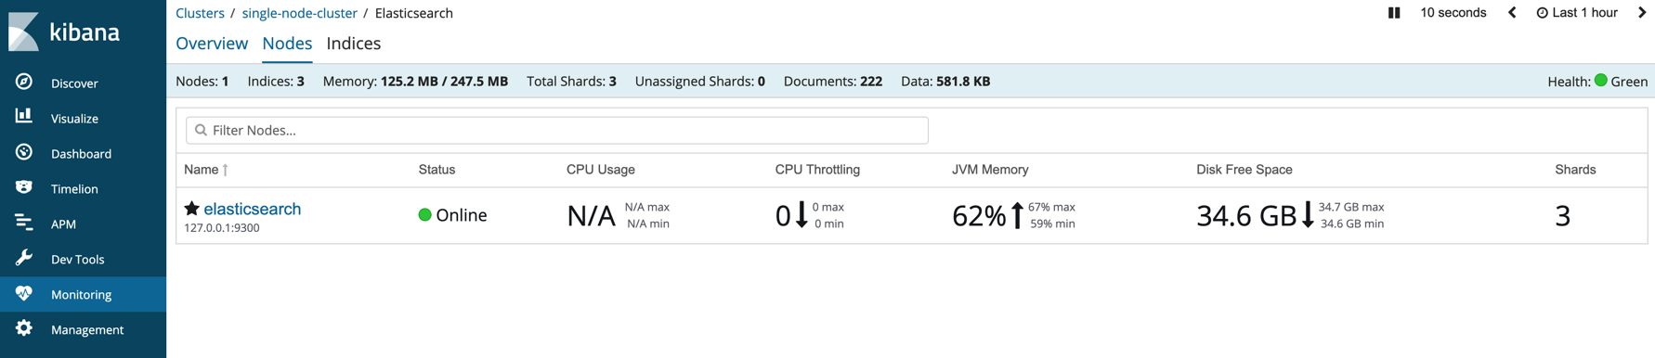
Task: Click CPU Throttling down arrow indicator
Action: click(801, 215)
